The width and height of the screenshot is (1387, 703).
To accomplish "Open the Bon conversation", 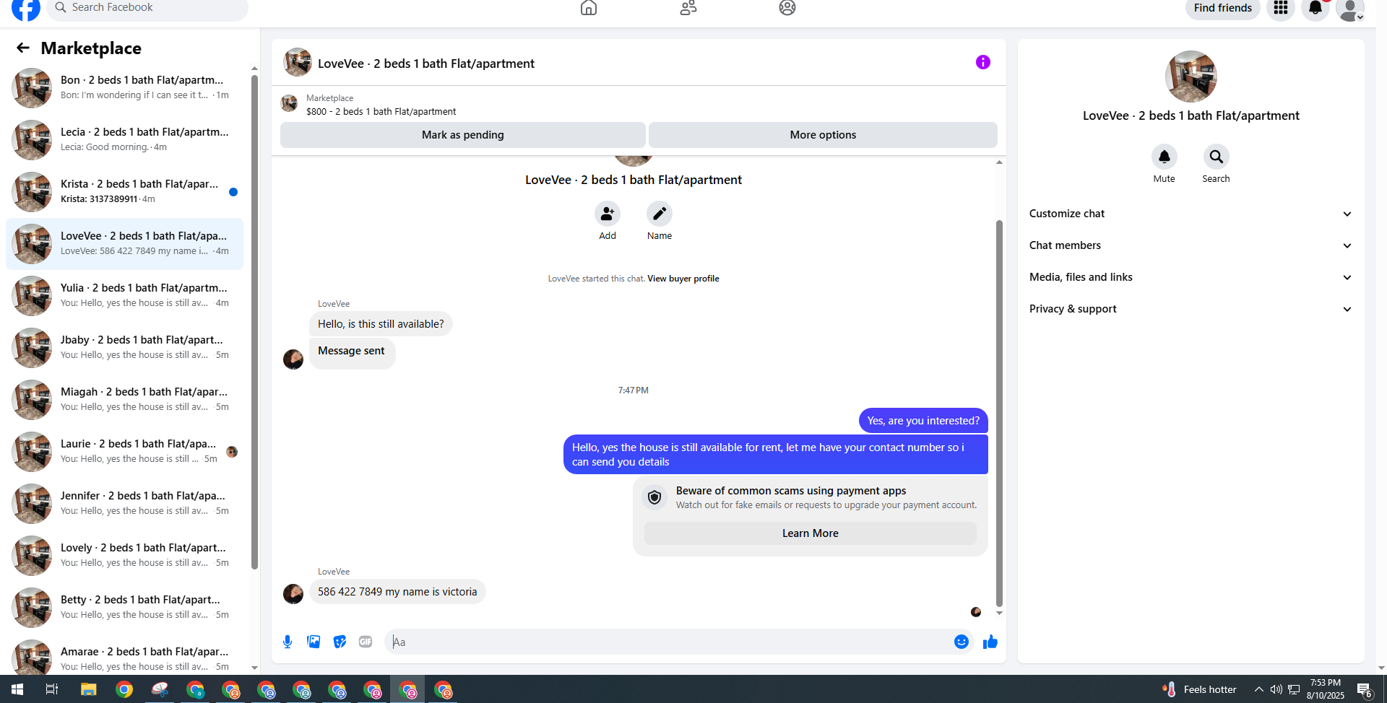I will coord(124,88).
